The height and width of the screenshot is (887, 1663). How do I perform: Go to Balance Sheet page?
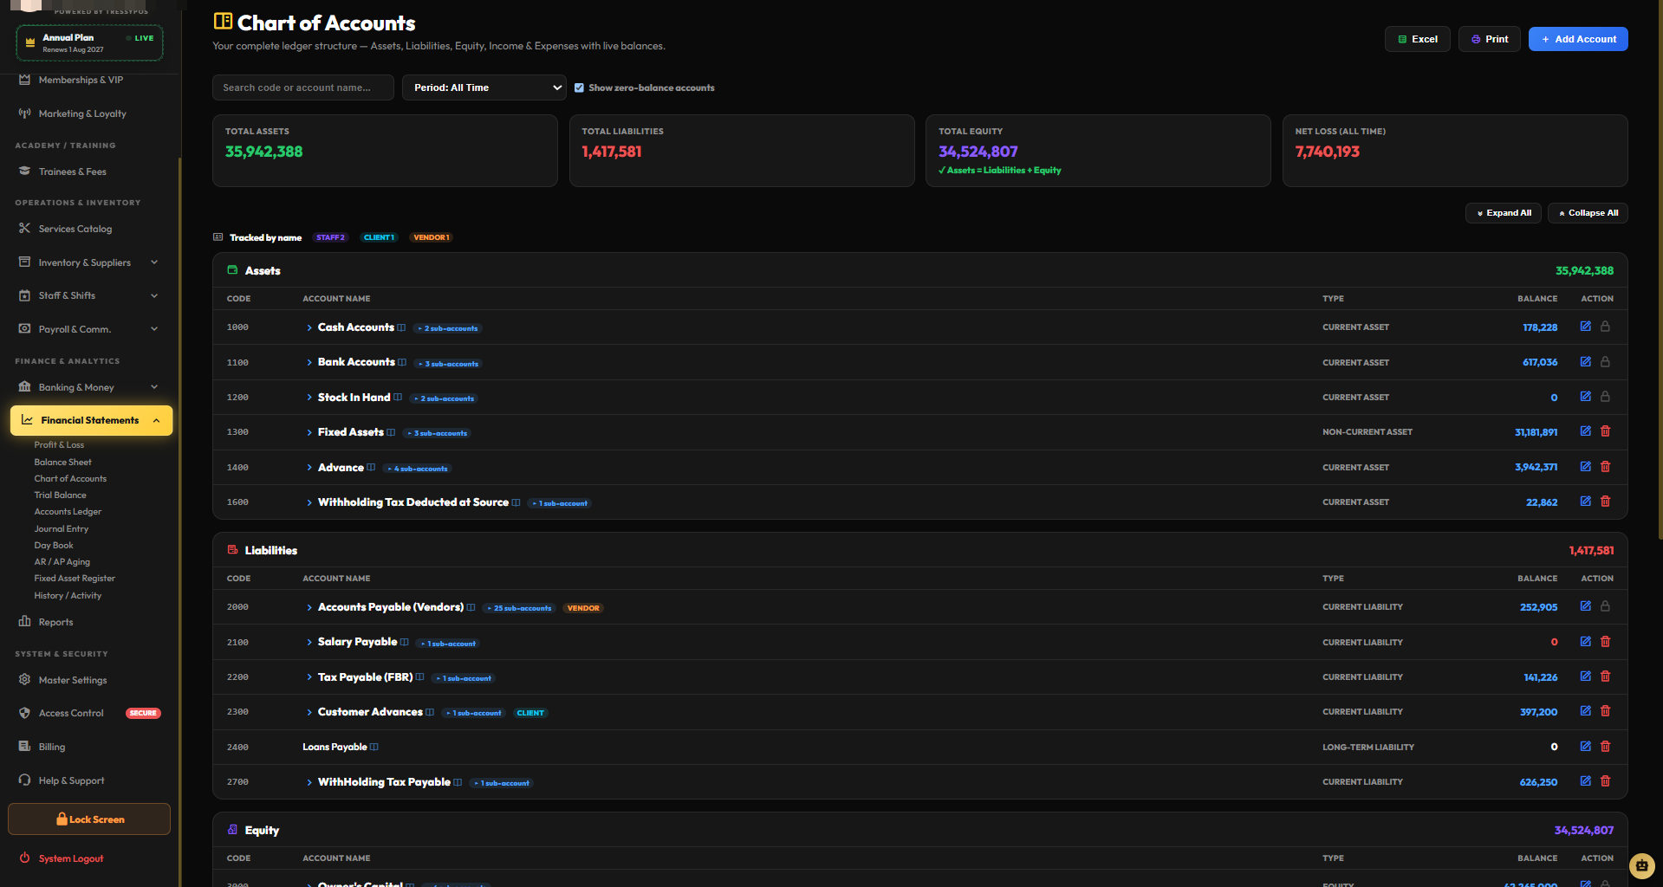pos(62,463)
